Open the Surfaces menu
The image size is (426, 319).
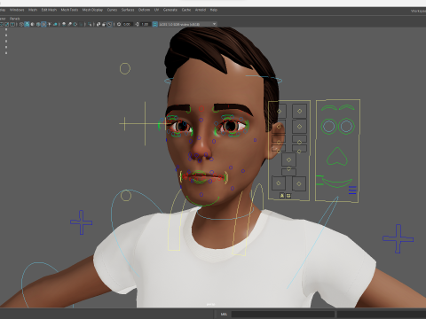tap(128, 10)
